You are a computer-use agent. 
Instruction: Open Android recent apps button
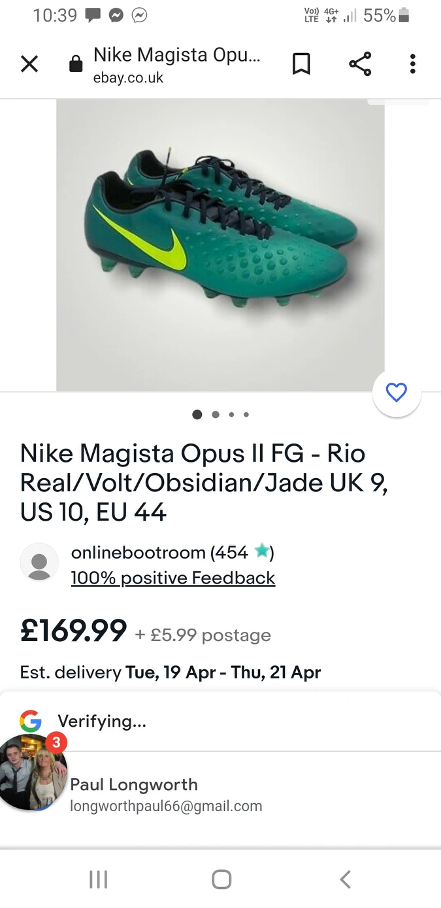[x=98, y=880]
